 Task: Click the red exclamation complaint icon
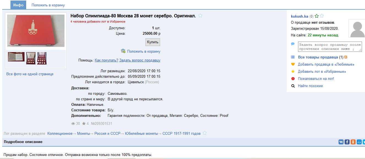pyautogui.click(x=293, y=79)
